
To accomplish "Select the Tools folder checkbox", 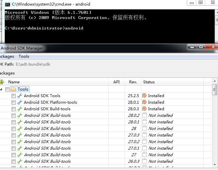I will coord(7,89).
